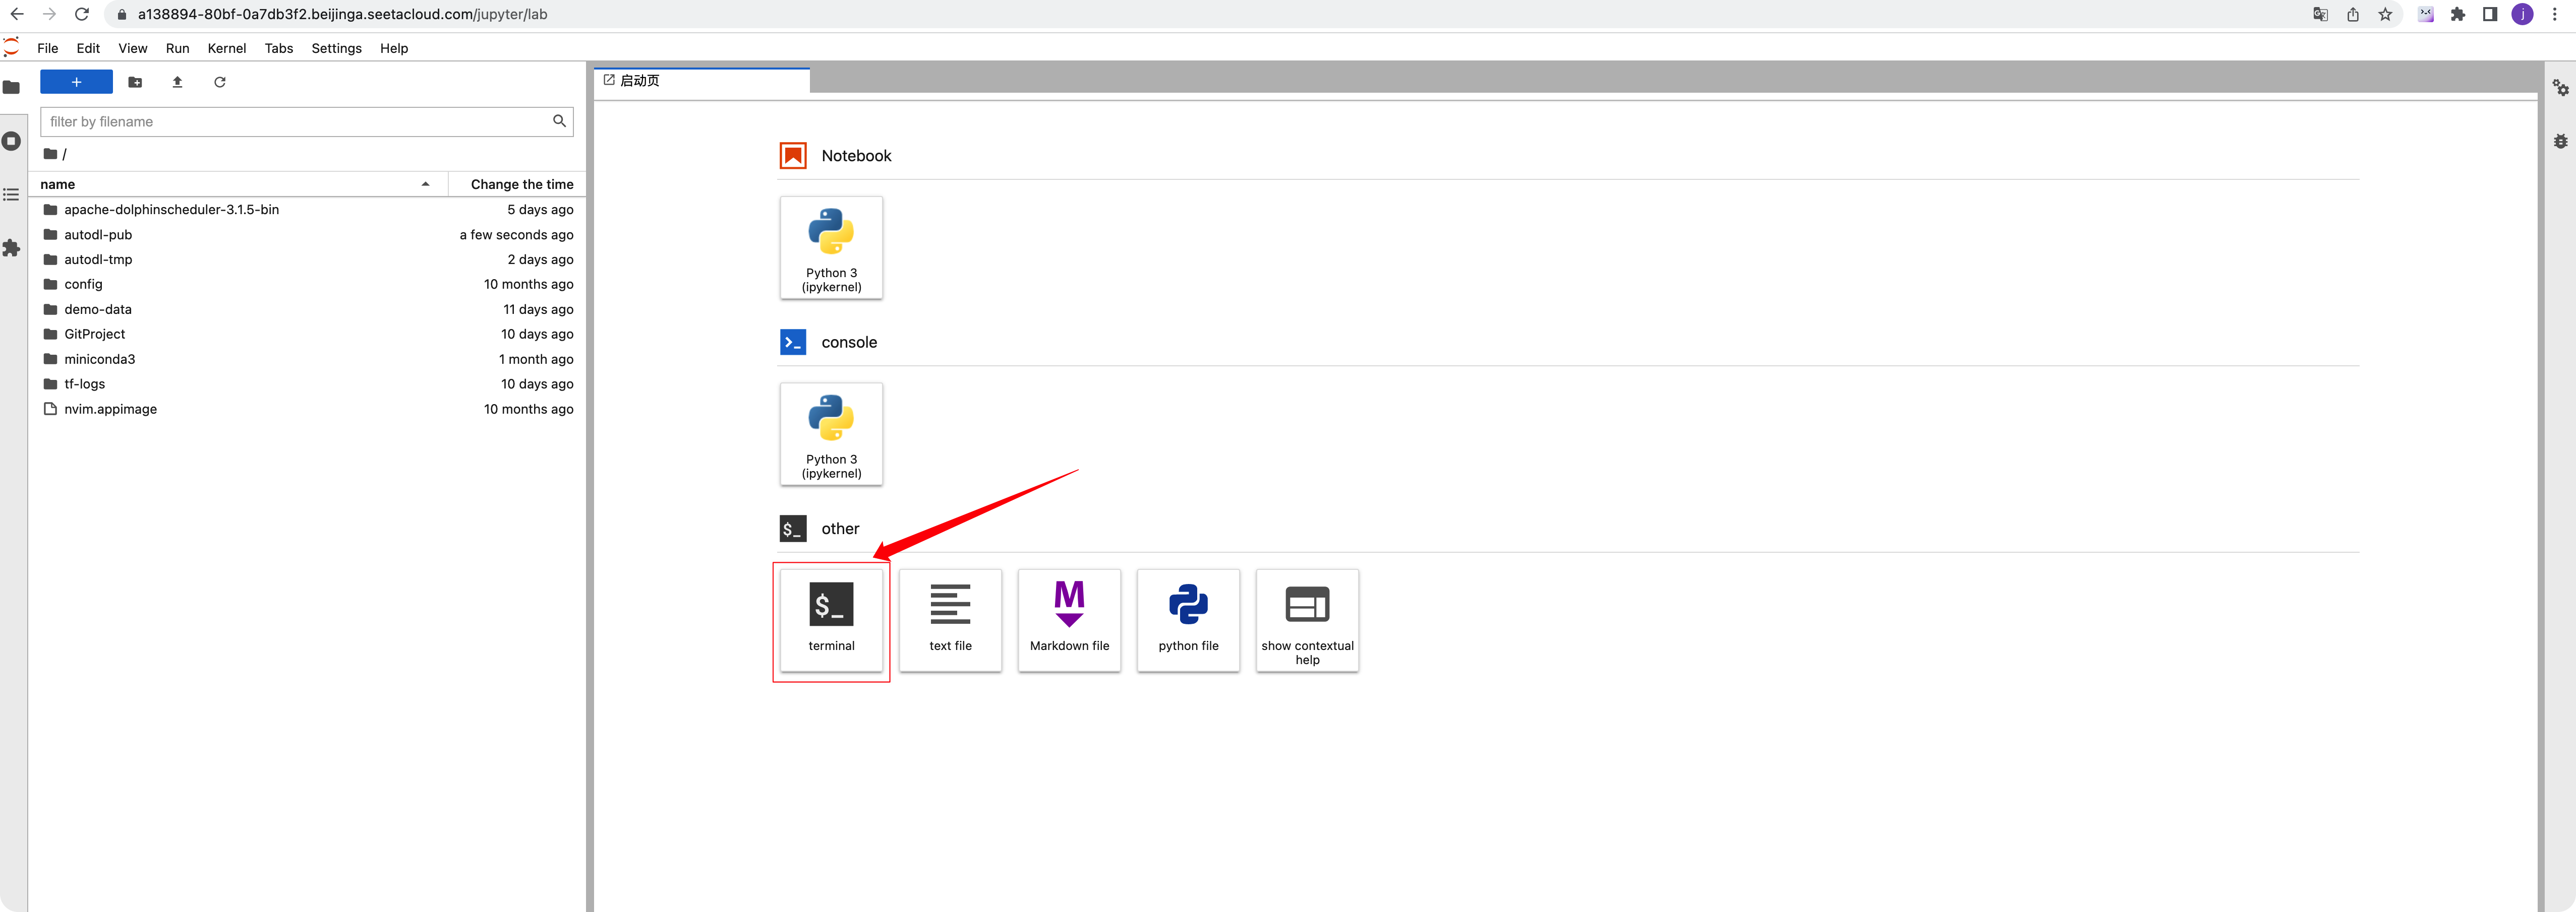Screen dimensions: 2576x912
Task: Open apache-dolphinscheduler-3.1.5-bin folder
Action: point(307,210)
